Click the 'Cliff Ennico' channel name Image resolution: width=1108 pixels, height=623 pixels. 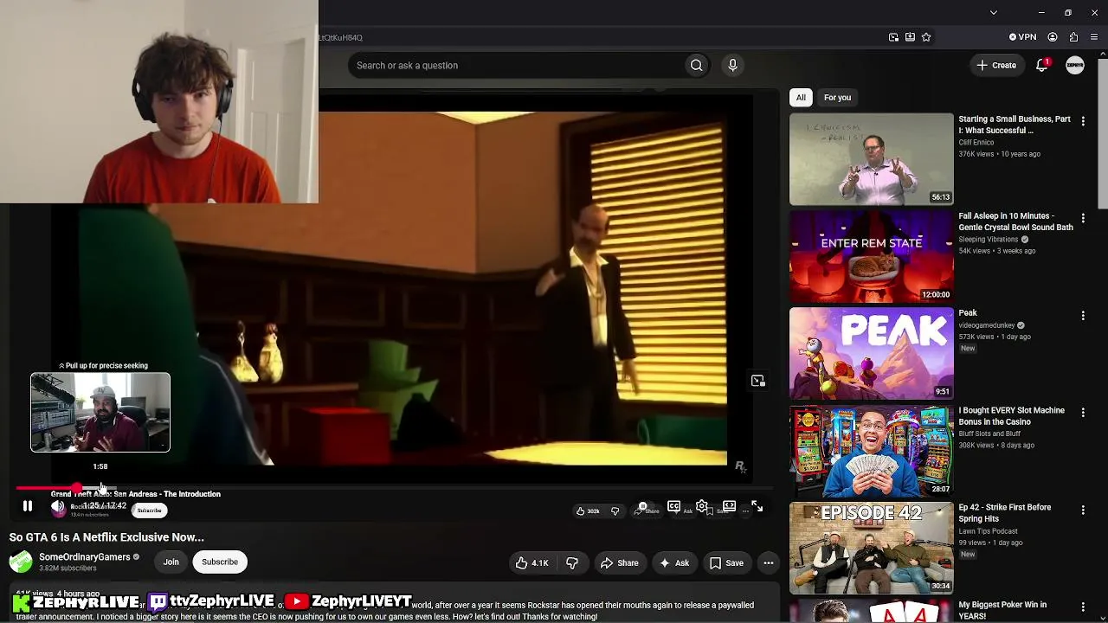pos(976,143)
